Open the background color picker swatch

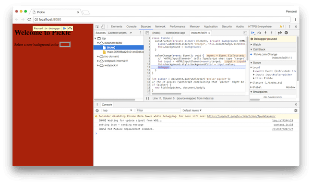[x=65, y=45]
